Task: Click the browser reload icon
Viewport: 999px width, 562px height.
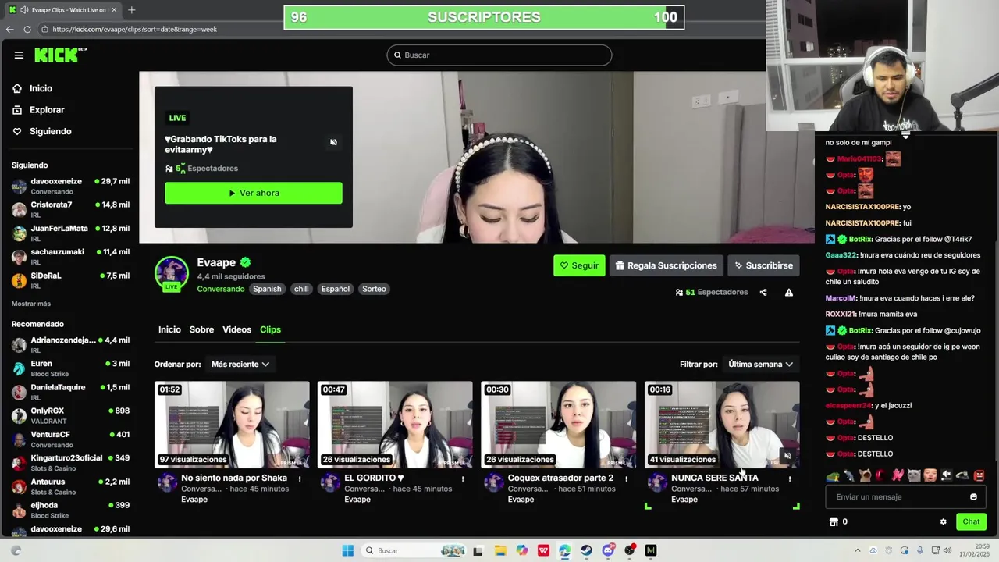Action: pos(27,29)
